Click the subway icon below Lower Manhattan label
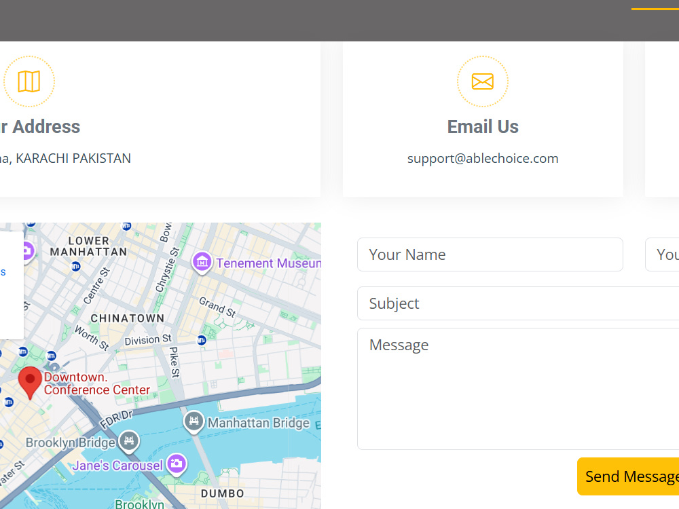The width and height of the screenshot is (679, 509). click(76, 266)
